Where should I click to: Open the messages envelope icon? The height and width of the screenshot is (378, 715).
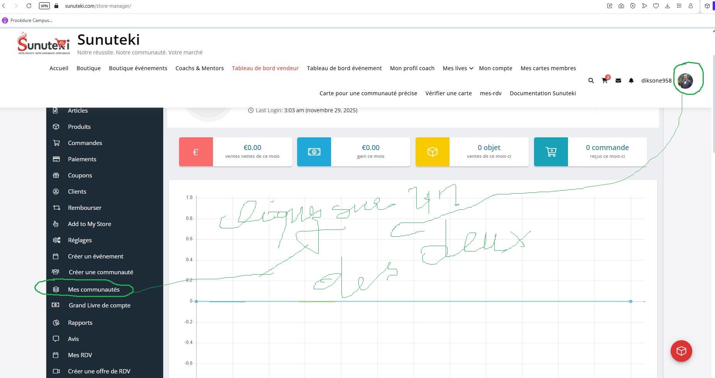tap(618, 81)
